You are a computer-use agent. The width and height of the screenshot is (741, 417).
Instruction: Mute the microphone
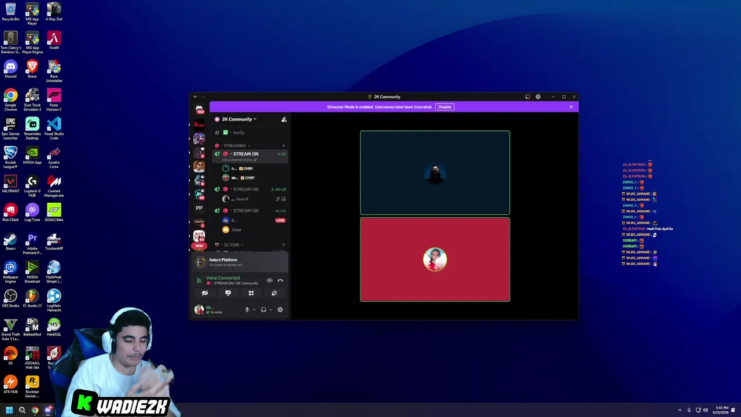coord(247,310)
